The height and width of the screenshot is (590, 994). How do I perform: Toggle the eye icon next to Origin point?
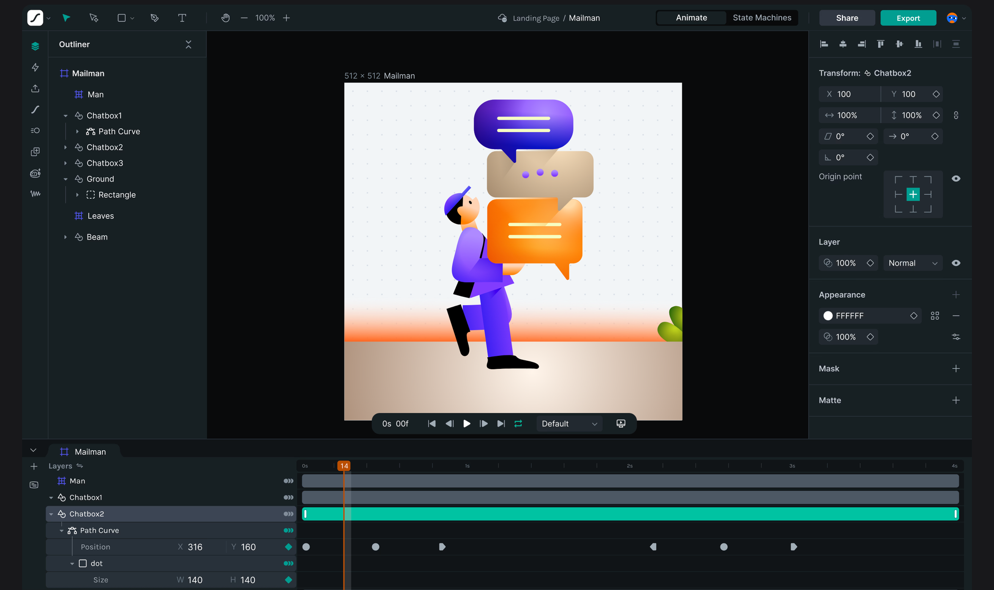point(956,178)
